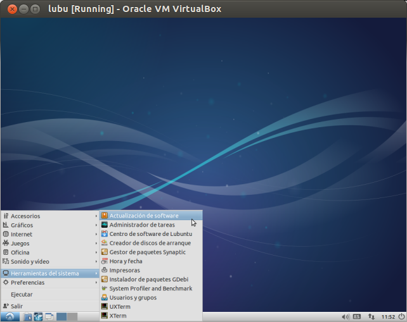Expand the Accesorios submenu
The height and width of the screenshot is (322, 407).
[25, 216]
